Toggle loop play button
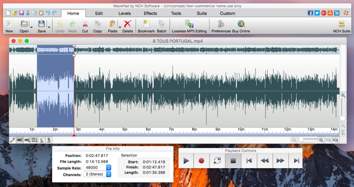The image size is (354, 187). [x=217, y=161]
